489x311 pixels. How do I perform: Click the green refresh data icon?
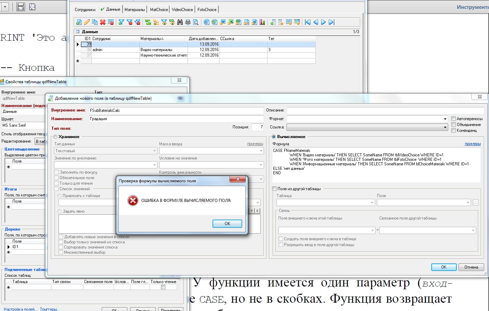pos(148,22)
